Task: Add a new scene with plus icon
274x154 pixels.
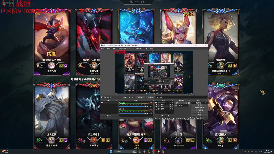Action: click(x=102, y=115)
